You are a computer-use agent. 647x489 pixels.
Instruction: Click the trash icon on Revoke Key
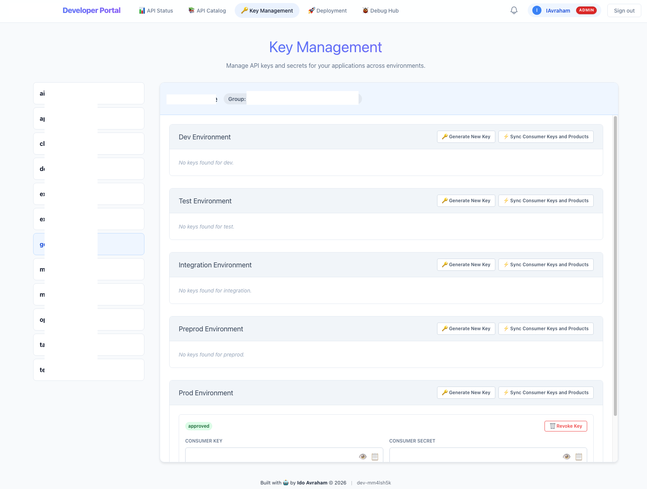pos(552,426)
